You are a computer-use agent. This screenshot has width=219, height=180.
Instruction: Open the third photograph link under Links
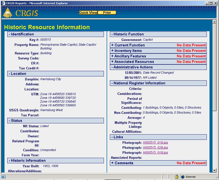pos(155,152)
